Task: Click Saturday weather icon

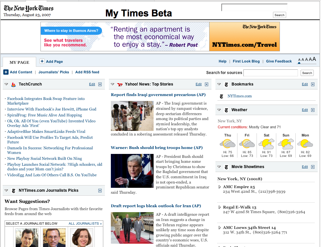Action: pos(266,144)
